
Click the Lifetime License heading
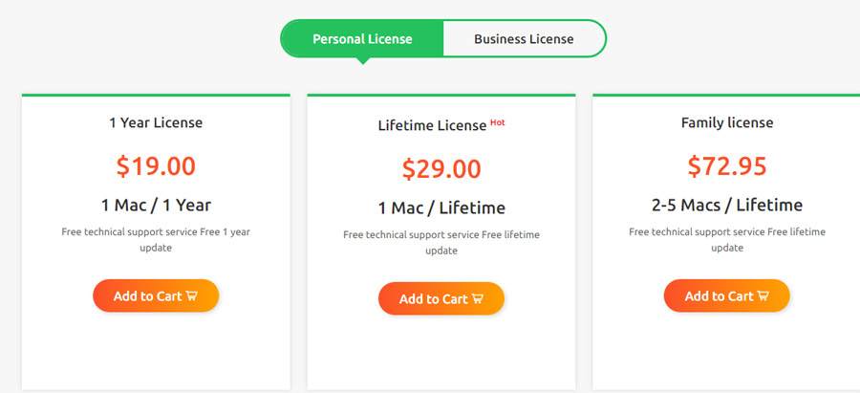click(432, 125)
